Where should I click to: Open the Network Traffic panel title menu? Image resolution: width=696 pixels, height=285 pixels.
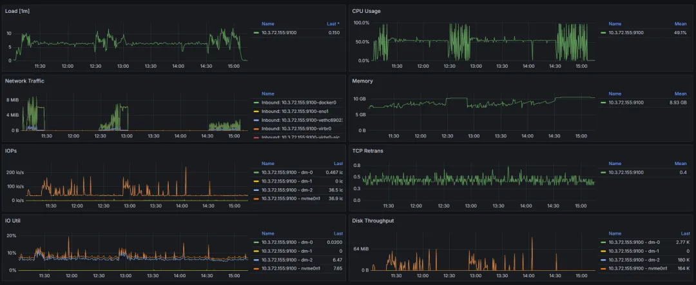coord(24,81)
